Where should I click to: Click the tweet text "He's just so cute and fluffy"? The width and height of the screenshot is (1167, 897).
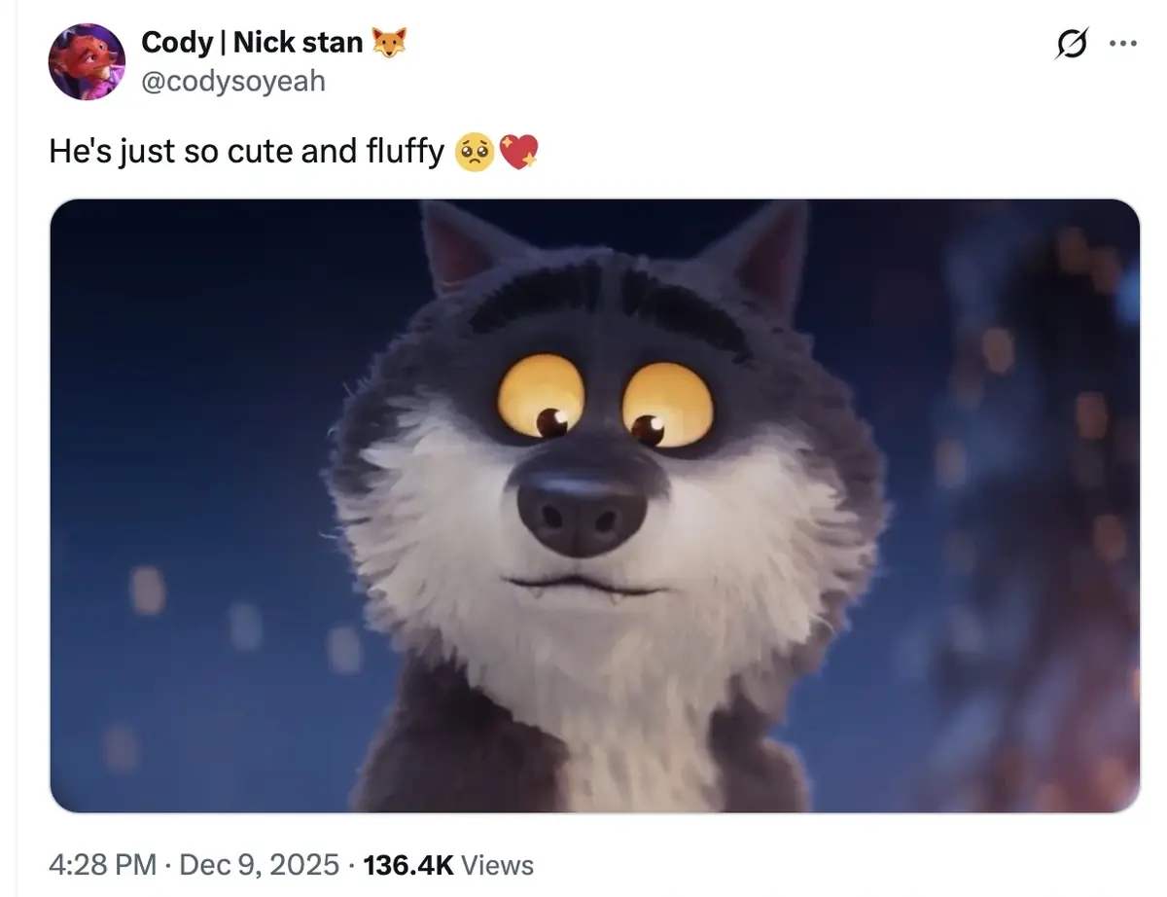click(x=246, y=153)
